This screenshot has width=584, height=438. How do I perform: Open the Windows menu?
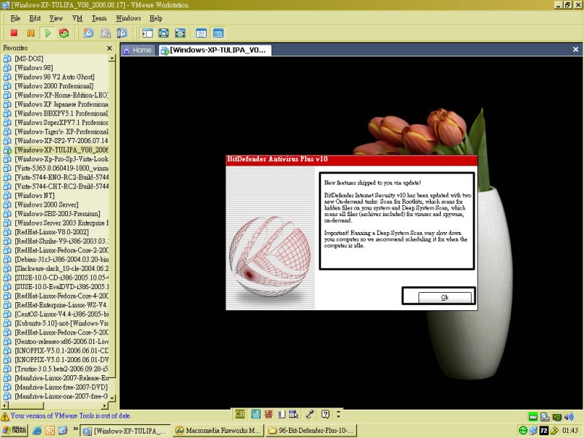point(128,18)
